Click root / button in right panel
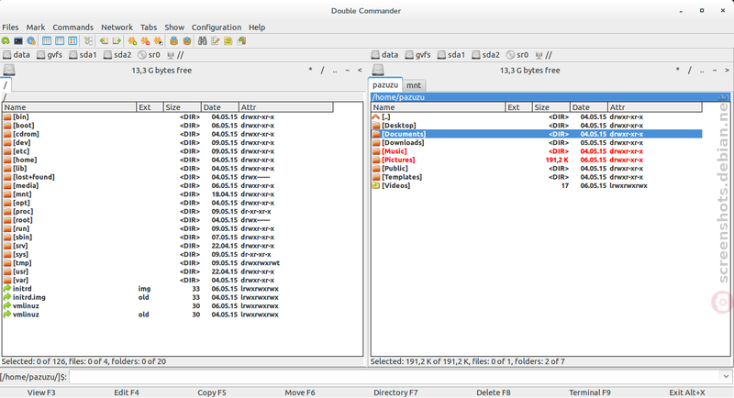This screenshot has height=398, width=734. (690, 70)
